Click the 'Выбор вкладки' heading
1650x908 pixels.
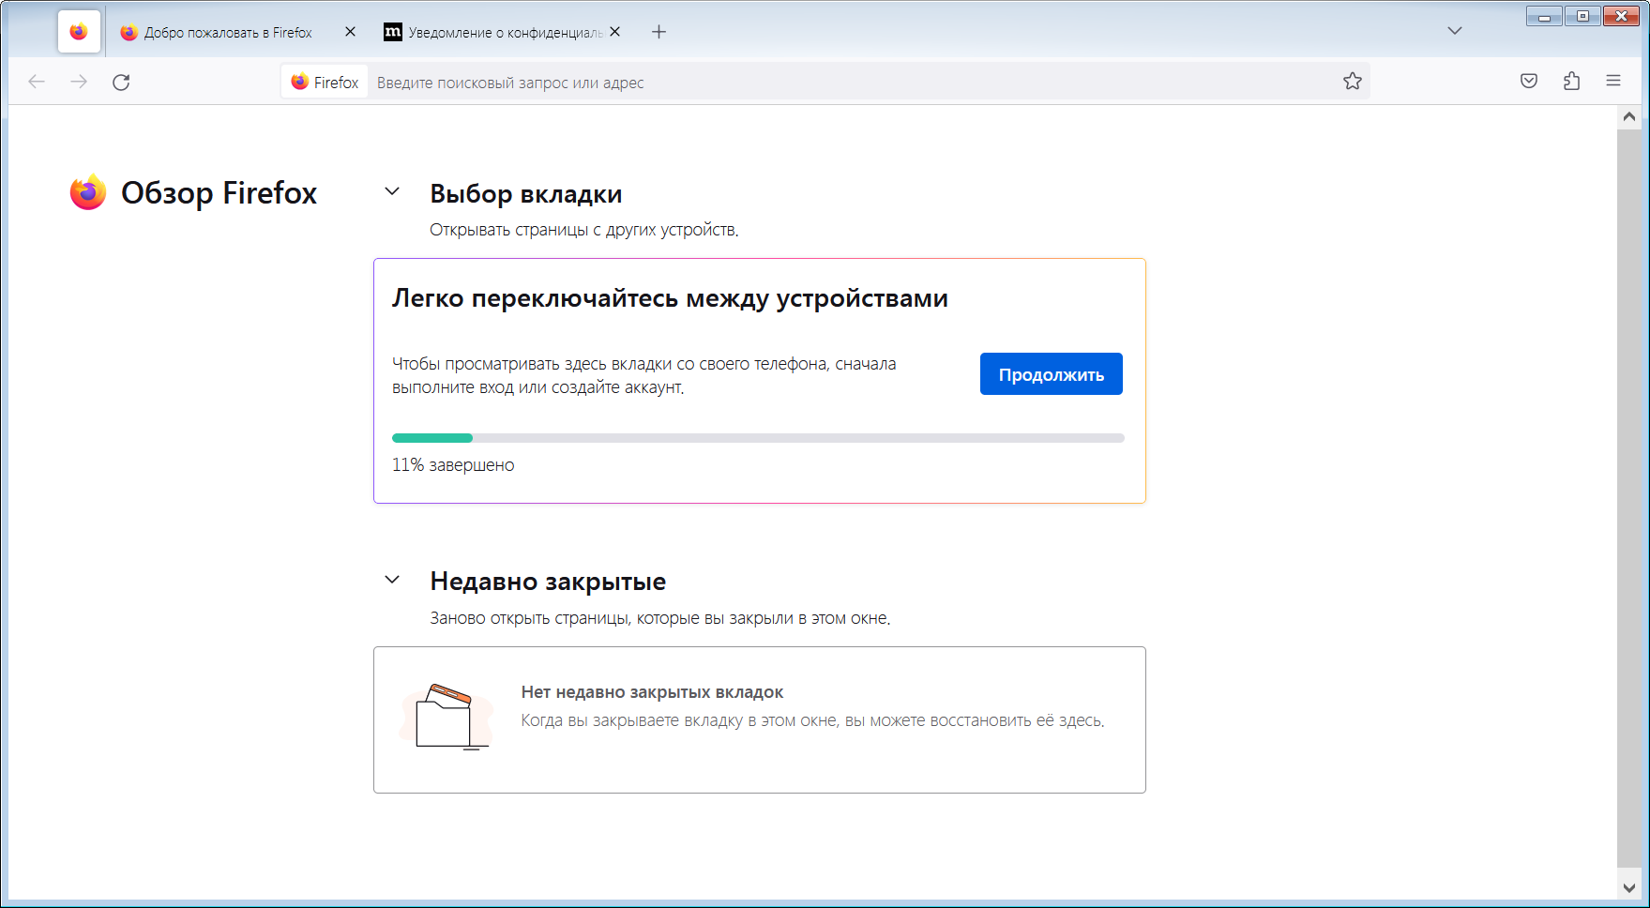pos(526,194)
